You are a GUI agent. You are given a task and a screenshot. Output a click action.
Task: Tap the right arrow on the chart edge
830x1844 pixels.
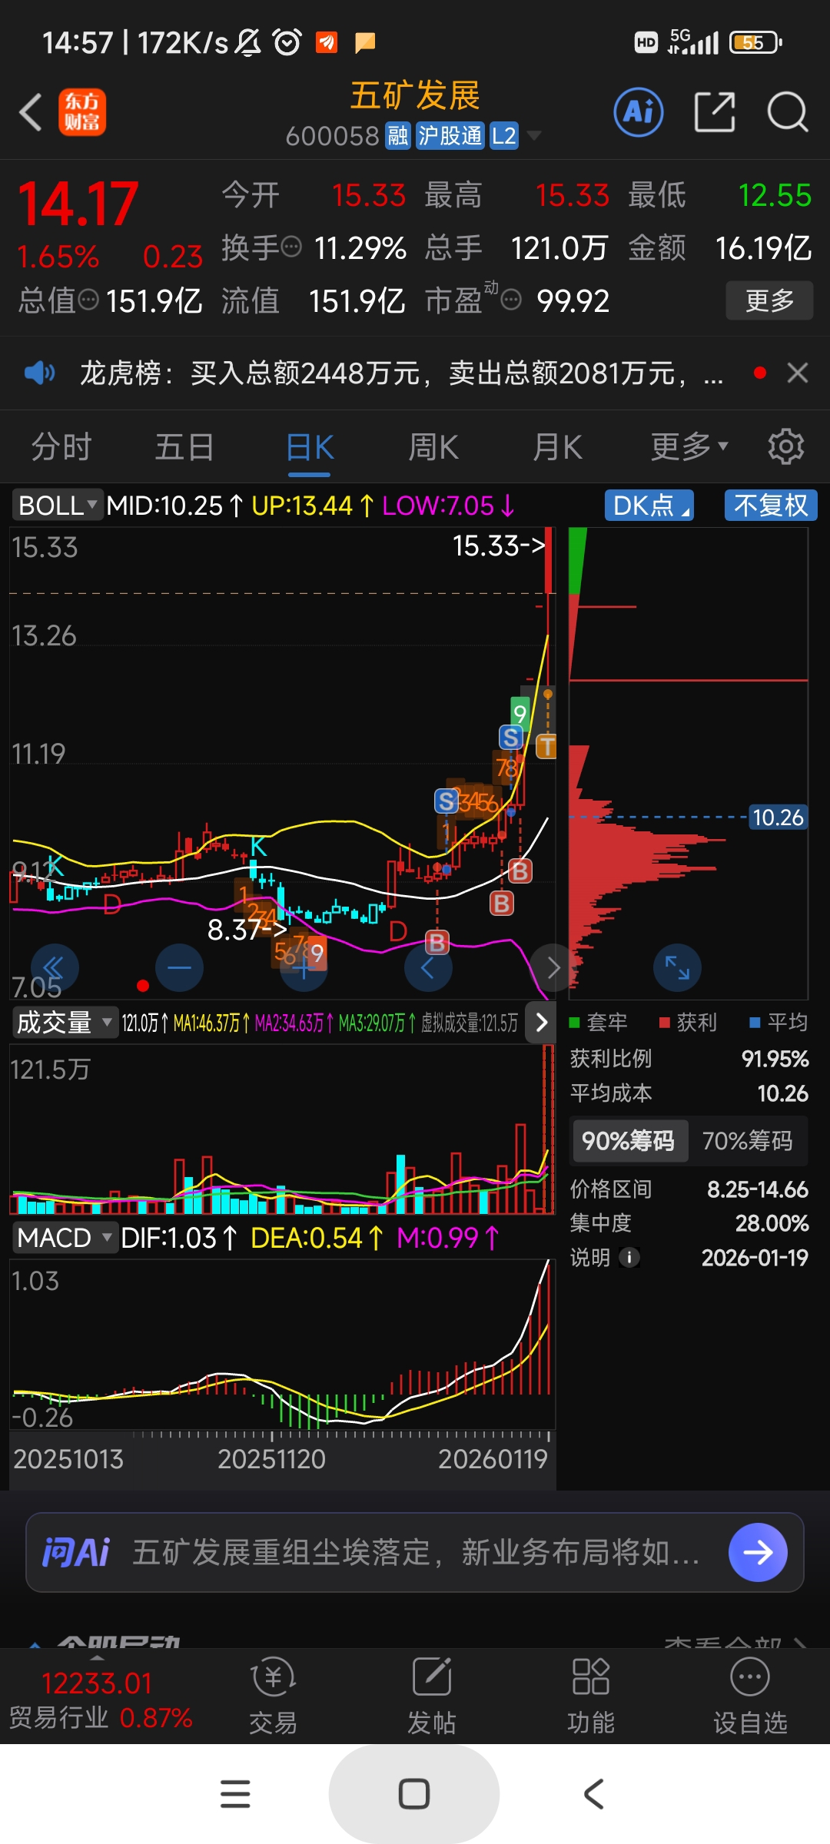point(553,967)
